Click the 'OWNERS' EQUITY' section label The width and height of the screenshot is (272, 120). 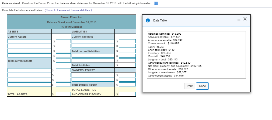(x=83, y=70)
